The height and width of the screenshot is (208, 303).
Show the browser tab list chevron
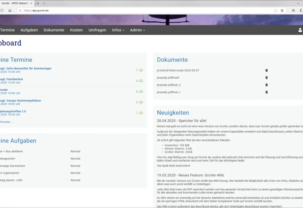(44, 3)
